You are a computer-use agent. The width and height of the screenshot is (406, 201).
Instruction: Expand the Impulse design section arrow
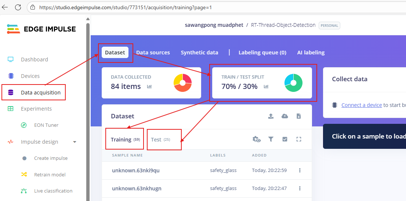(x=75, y=142)
